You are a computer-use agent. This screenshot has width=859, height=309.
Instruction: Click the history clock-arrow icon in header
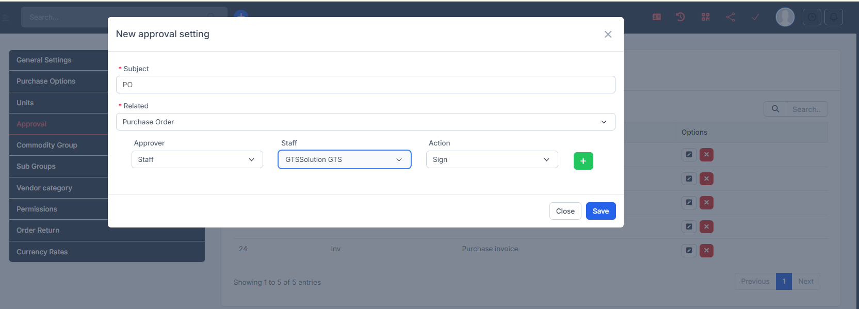[680, 17]
